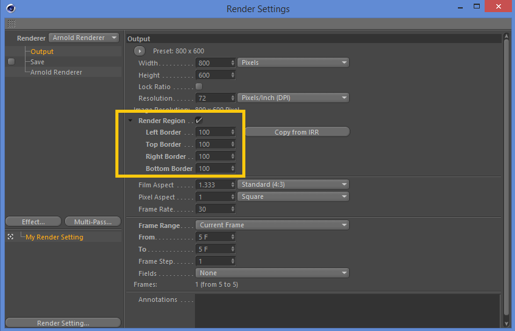Screen dimensions: 515x331
Task: Click the Height input field showing 600
Action: 213,75
